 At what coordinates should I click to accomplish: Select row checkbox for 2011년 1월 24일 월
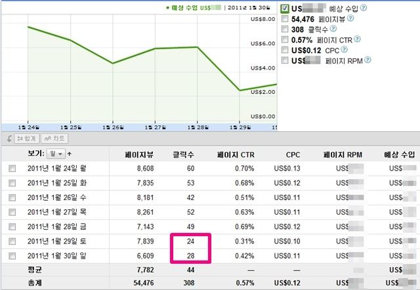coord(12,169)
